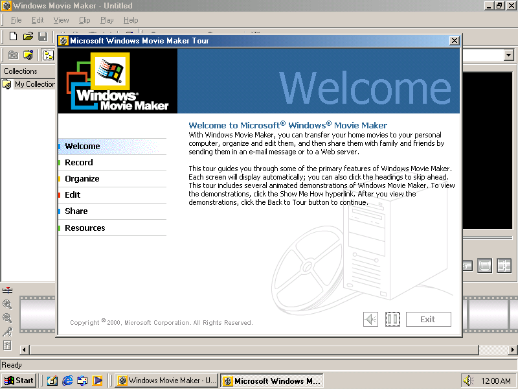518x389 pixels.
Task: Click the timeline horizontal scrollbar right arrow
Action: (x=512, y=349)
